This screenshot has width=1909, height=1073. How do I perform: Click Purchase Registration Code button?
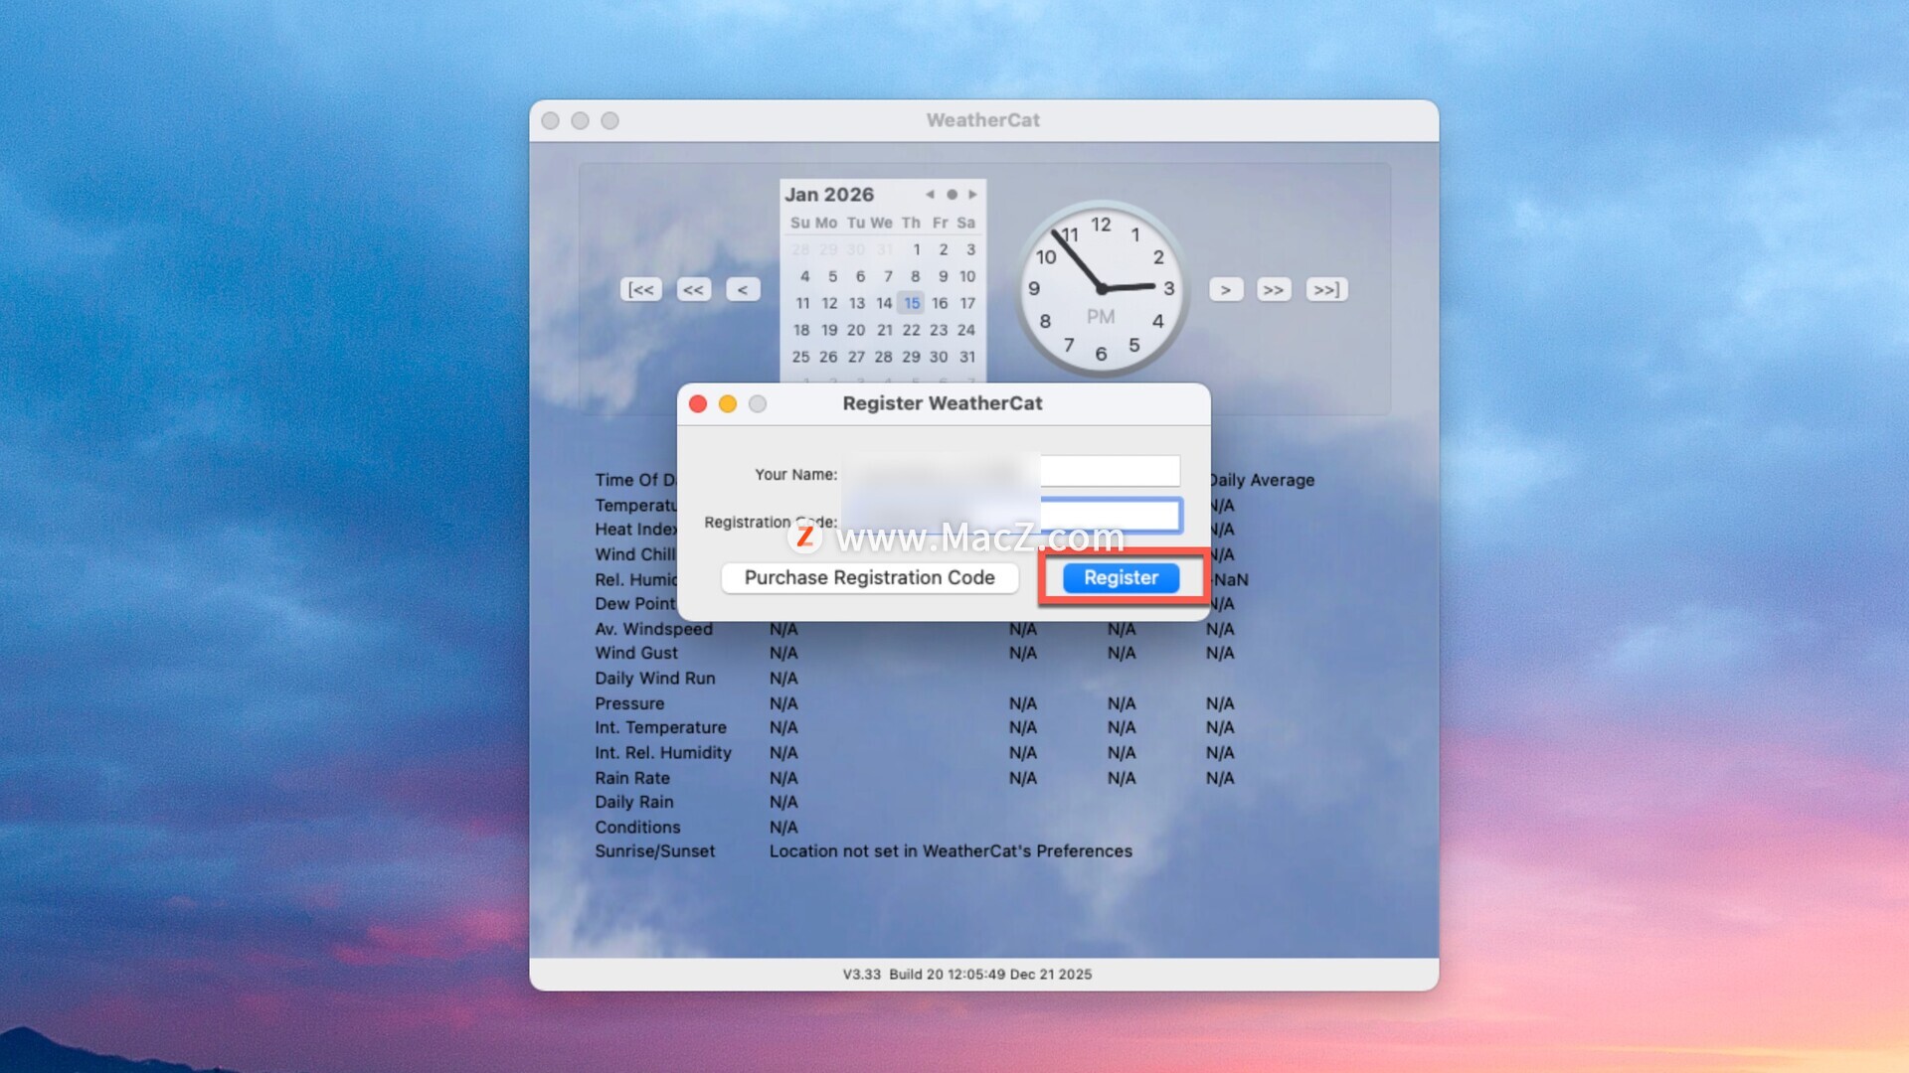(x=869, y=578)
